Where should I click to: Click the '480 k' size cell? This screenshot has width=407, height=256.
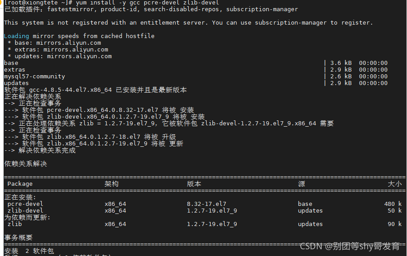click(393, 204)
